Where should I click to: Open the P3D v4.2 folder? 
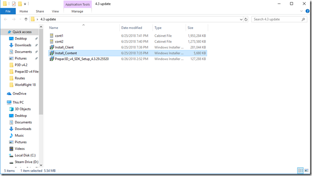click(x=21, y=65)
